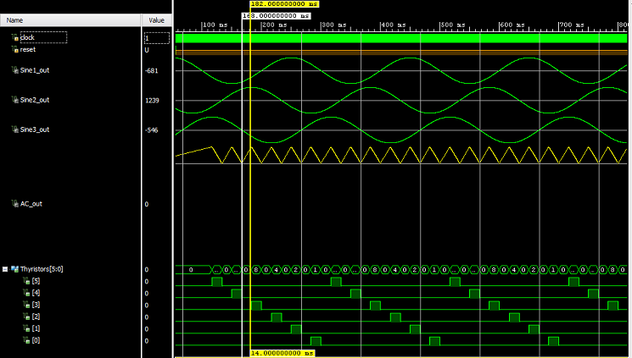Image resolution: width=632 pixels, height=358 pixels.
Task: Click the AC_out signal icon
Action: coord(14,204)
